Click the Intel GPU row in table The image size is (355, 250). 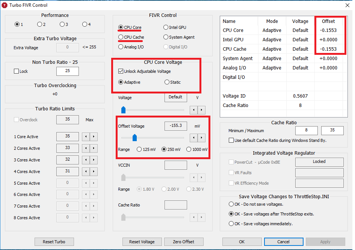point(284,39)
